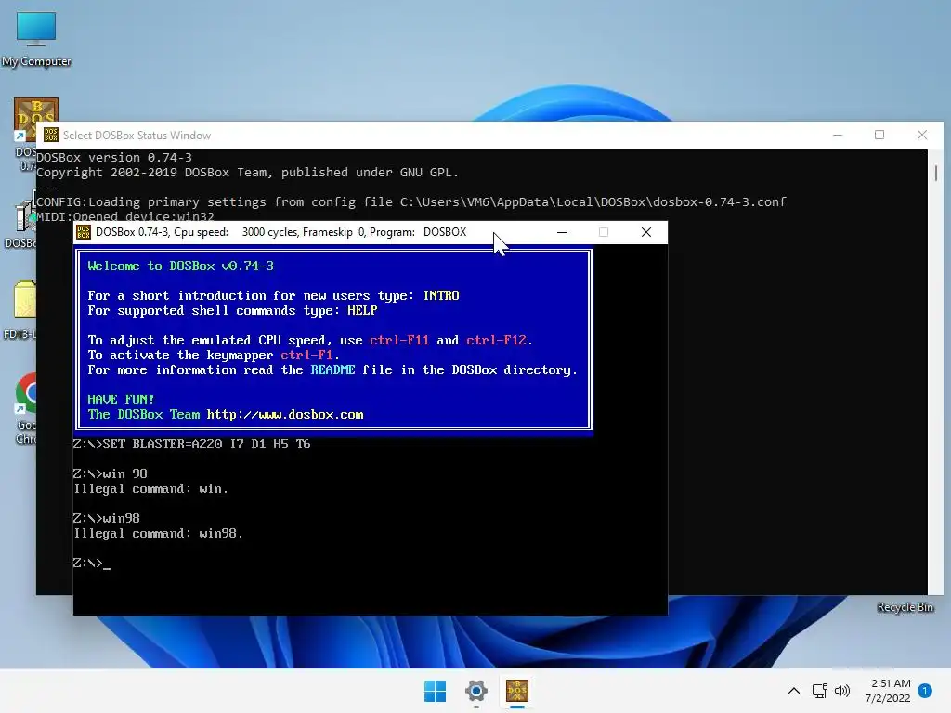Click the CONFIG loading primary settings line

(411, 201)
